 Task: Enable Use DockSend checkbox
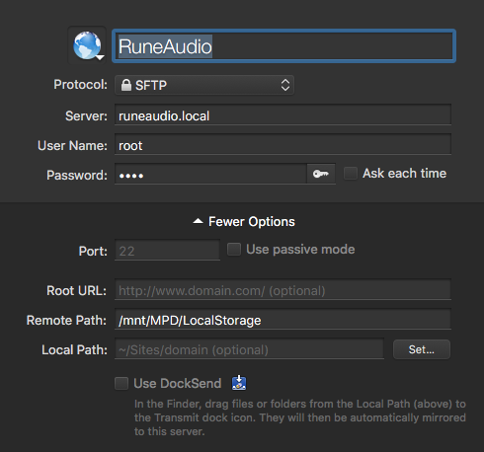pos(121,383)
